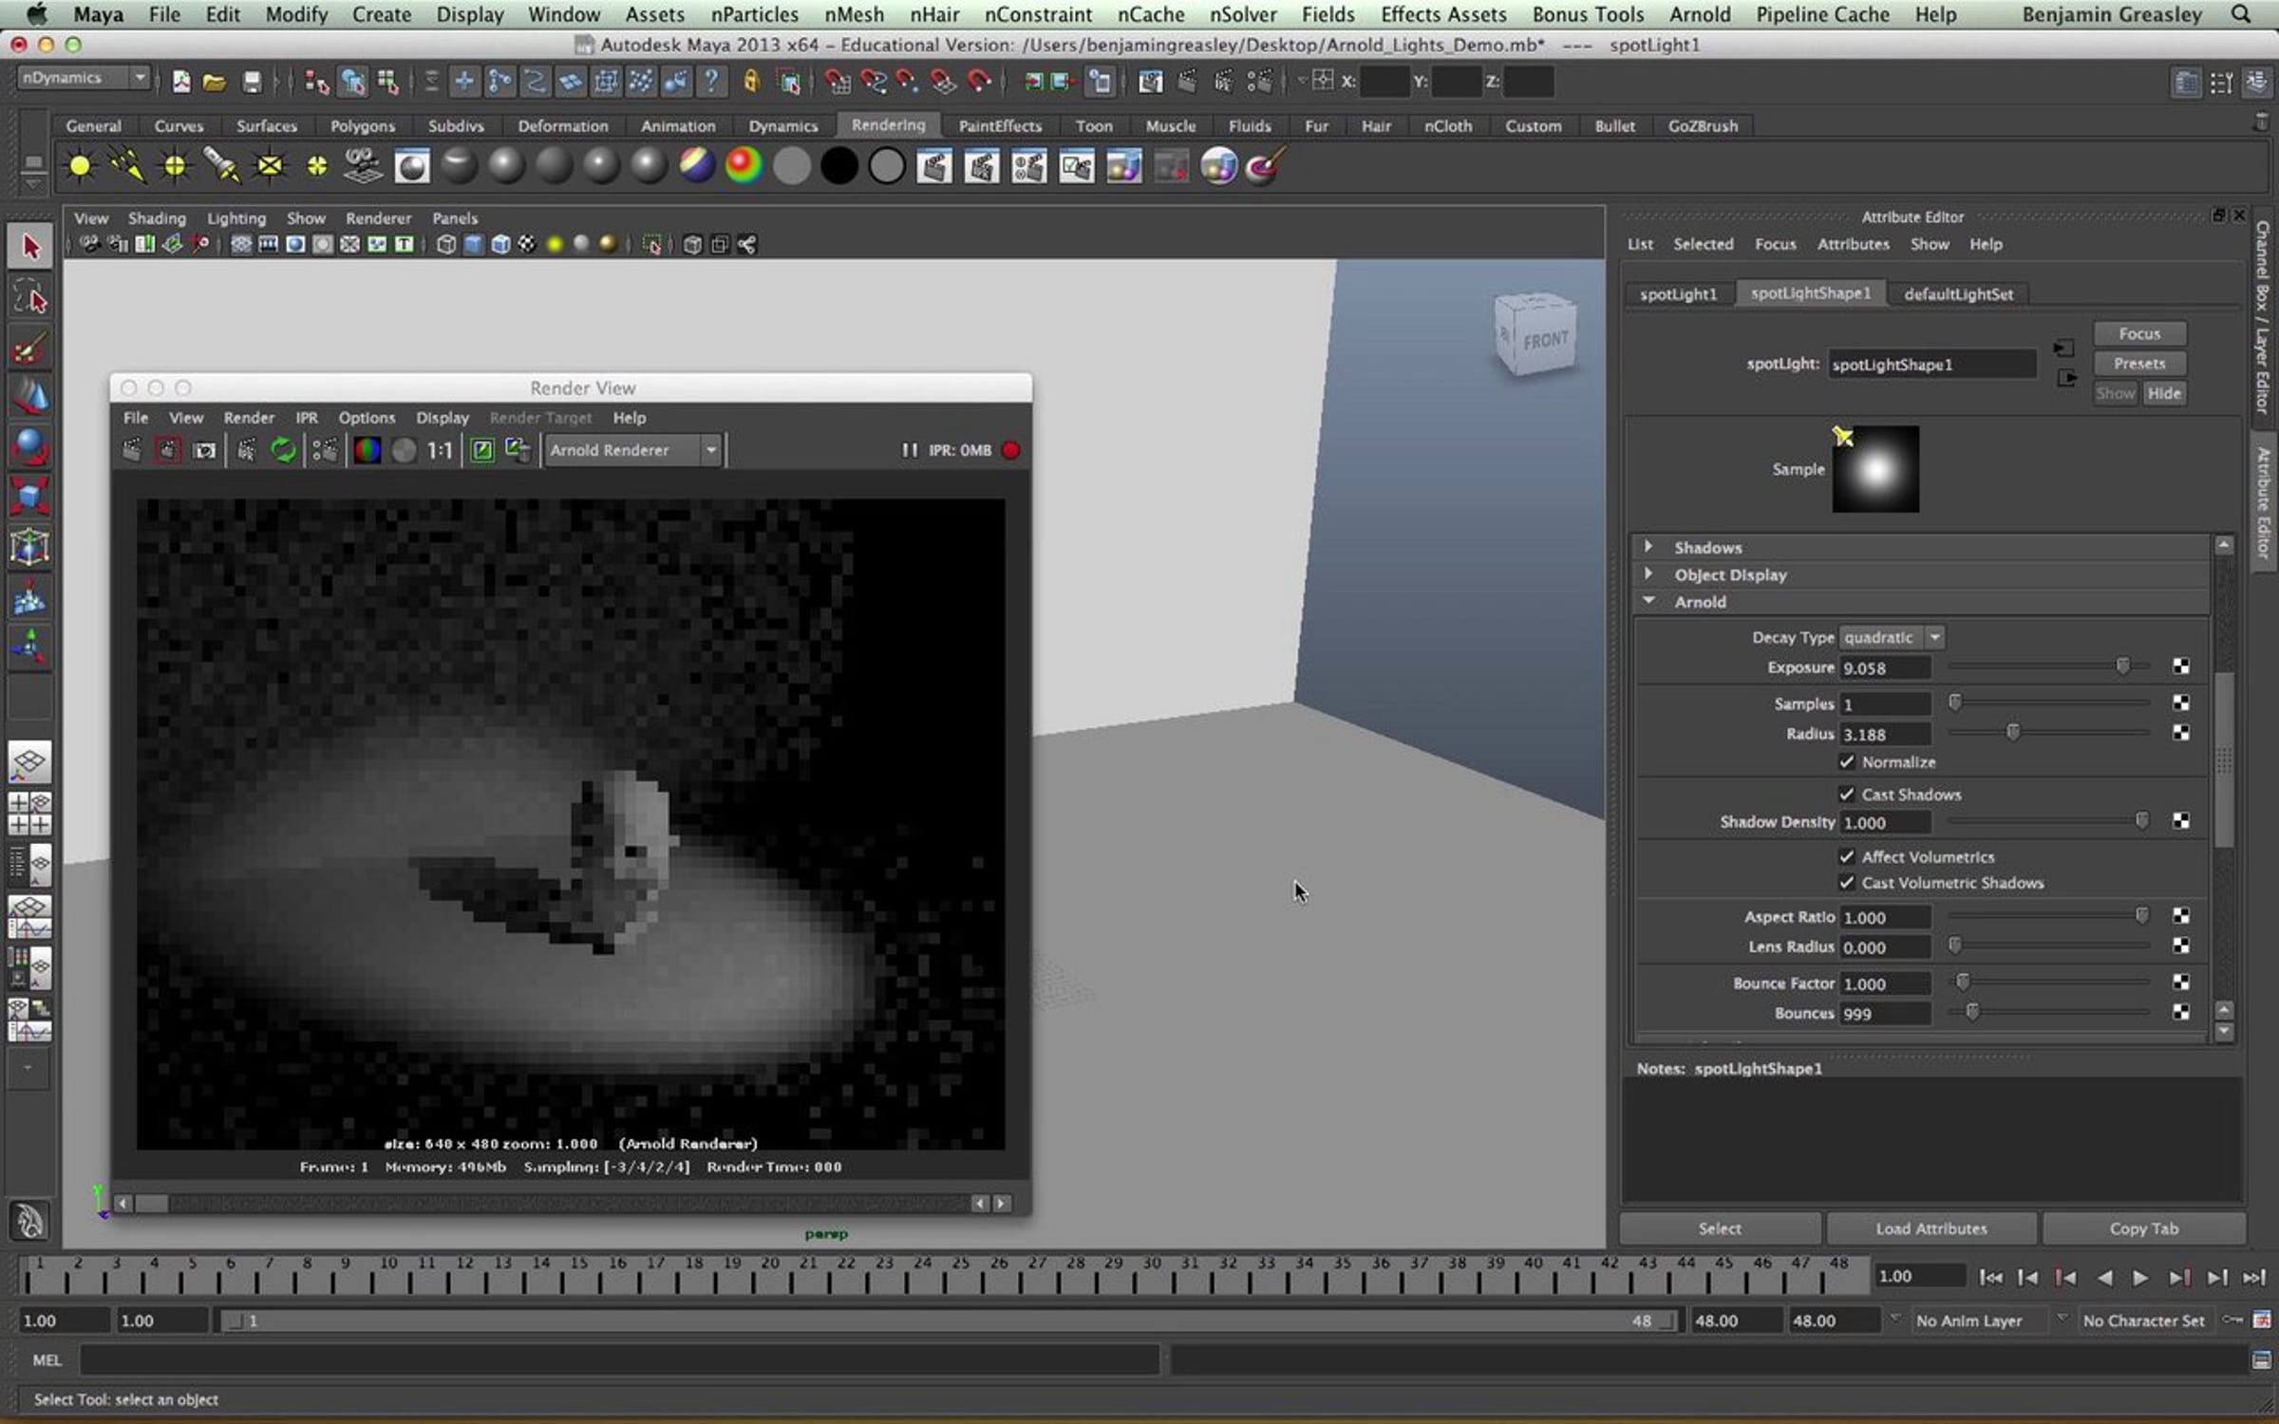Click the Presets button
The image size is (2279, 1424).
[2139, 364]
